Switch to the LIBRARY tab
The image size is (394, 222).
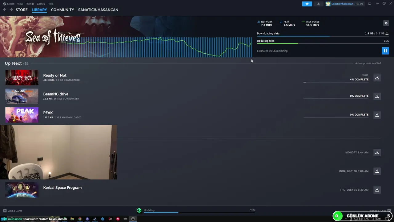39,10
